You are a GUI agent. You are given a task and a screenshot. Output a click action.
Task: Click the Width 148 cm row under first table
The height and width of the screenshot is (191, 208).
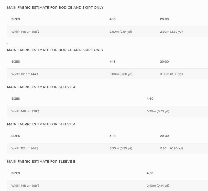pos(107,32)
